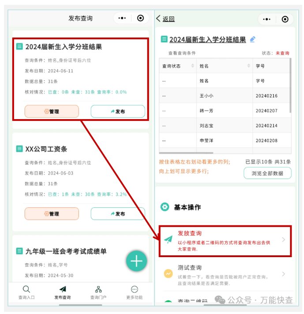Tap the target circle icon on the 发布查询 screen
The width and height of the screenshot is (304, 314).
(140, 18)
